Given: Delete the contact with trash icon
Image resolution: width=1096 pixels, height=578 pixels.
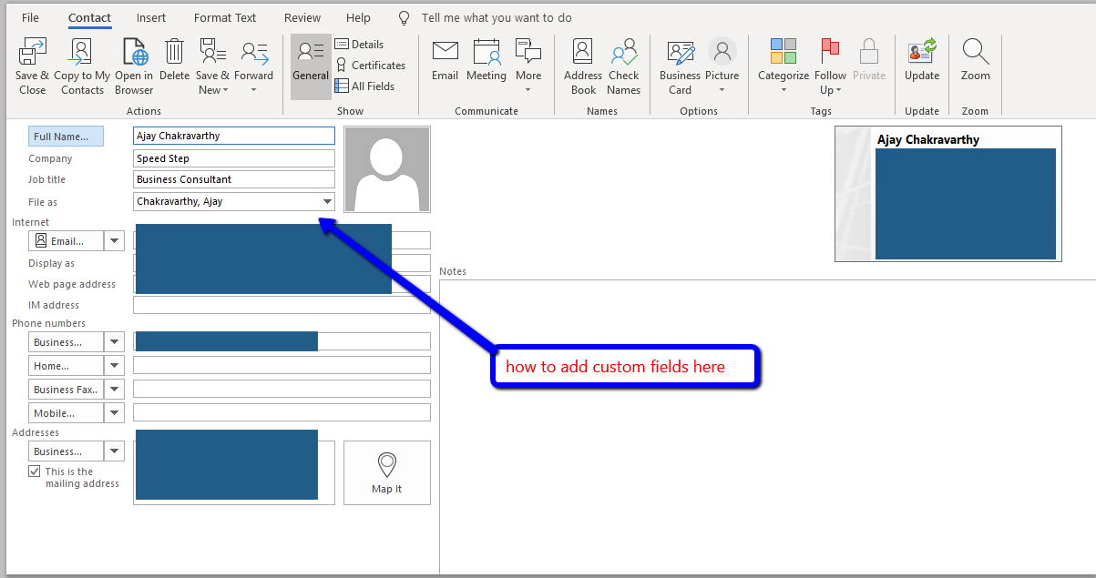Looking at the screenshot, I should [174, 52].
